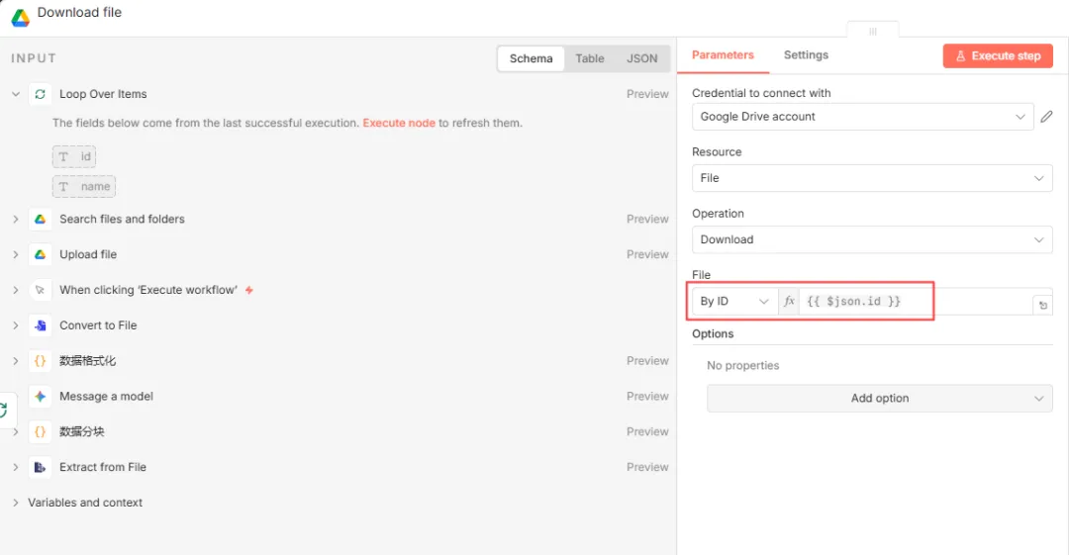The height and width of the screenshot is (555, 1069).
Task: Click the Execute node link
Action: 399,124
